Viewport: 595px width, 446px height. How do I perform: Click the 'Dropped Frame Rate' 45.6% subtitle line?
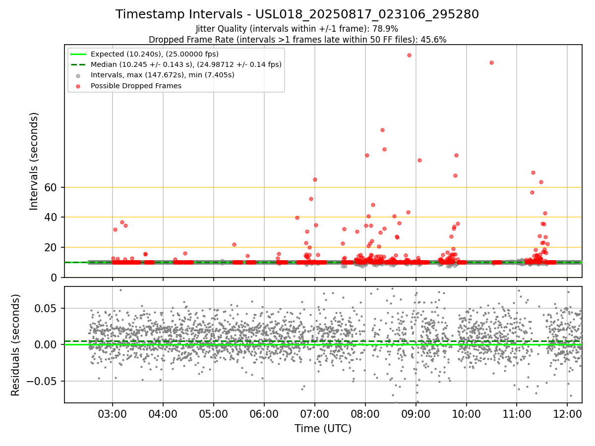[297, 40]
